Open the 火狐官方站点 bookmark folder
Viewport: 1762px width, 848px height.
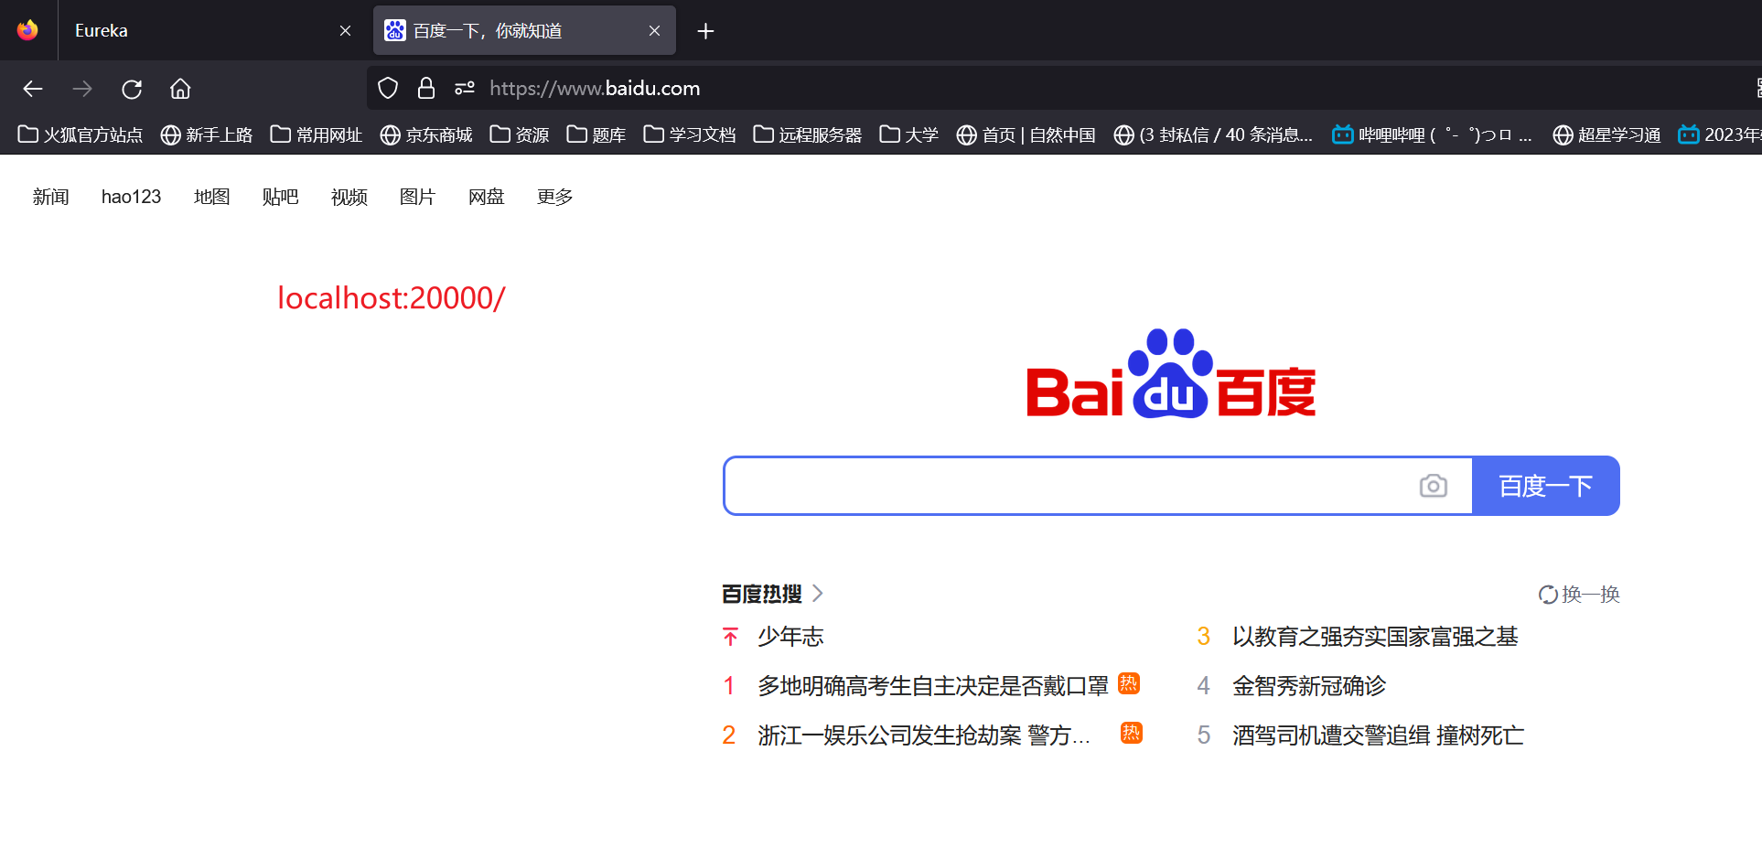[81, 134]
